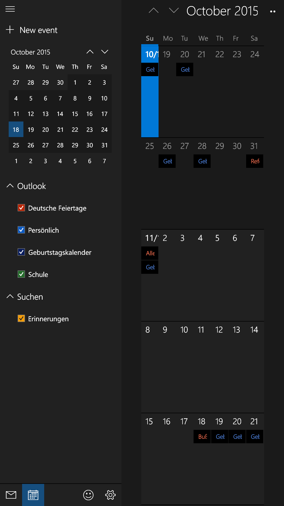284x506 pixels.
Task: Go to the previous period in the main calendar
Action: pyautogui.click(x=154, y=11)
